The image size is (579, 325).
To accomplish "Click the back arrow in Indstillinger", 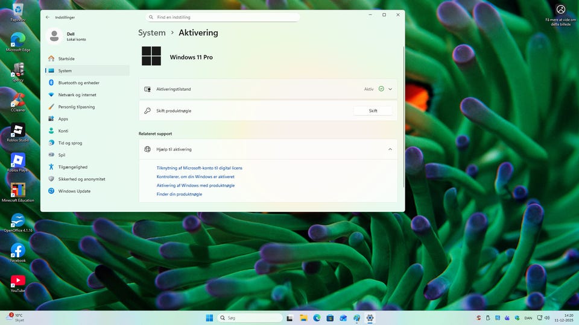I will (48, 17).
